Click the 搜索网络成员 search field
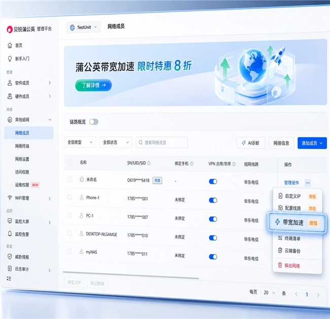The width and height of the screenshot is (330, 319). click(161, 142)
